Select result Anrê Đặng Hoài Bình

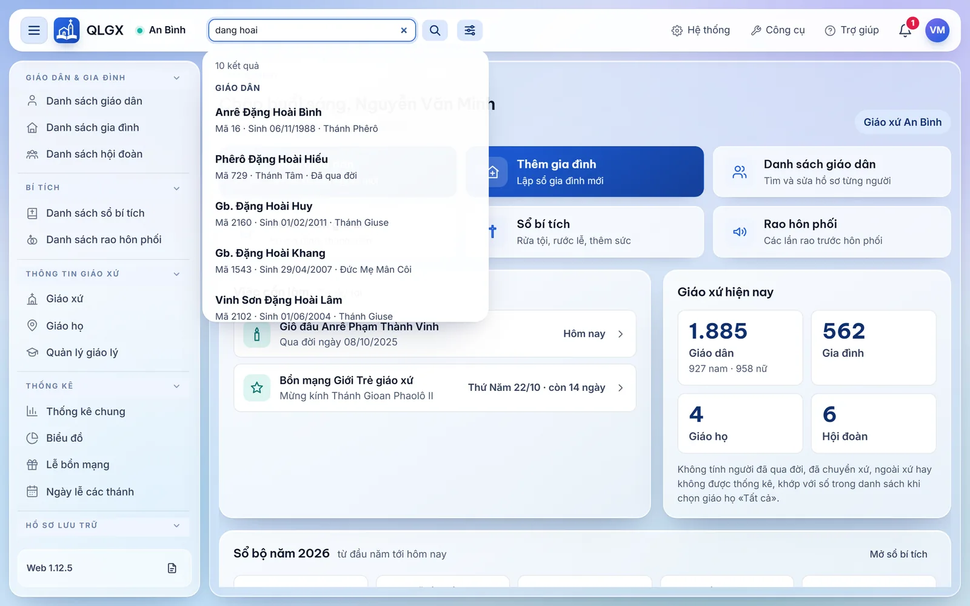pos(346,120)
